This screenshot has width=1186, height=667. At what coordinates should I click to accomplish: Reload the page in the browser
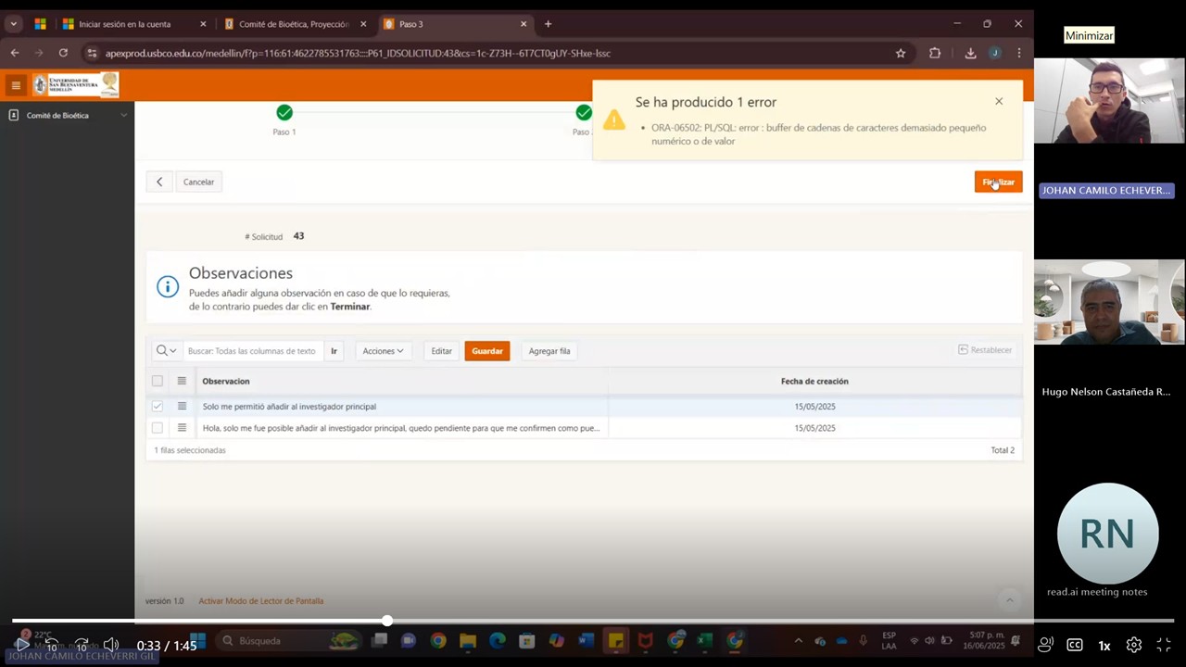coord(63,53)
